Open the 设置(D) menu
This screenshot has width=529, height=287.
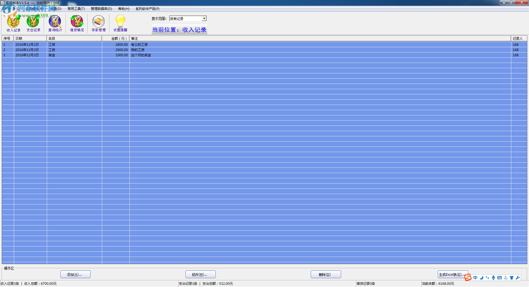coord(56,9)
